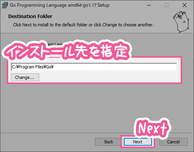Screen dimensions: 194x152
Task: Click the destination folder path field
Action: (94, 67)
